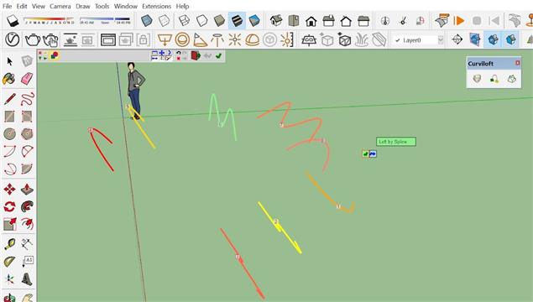
Task: Pick the Rectangle tool
Action: pyautogui.click(x=9, y=117)
